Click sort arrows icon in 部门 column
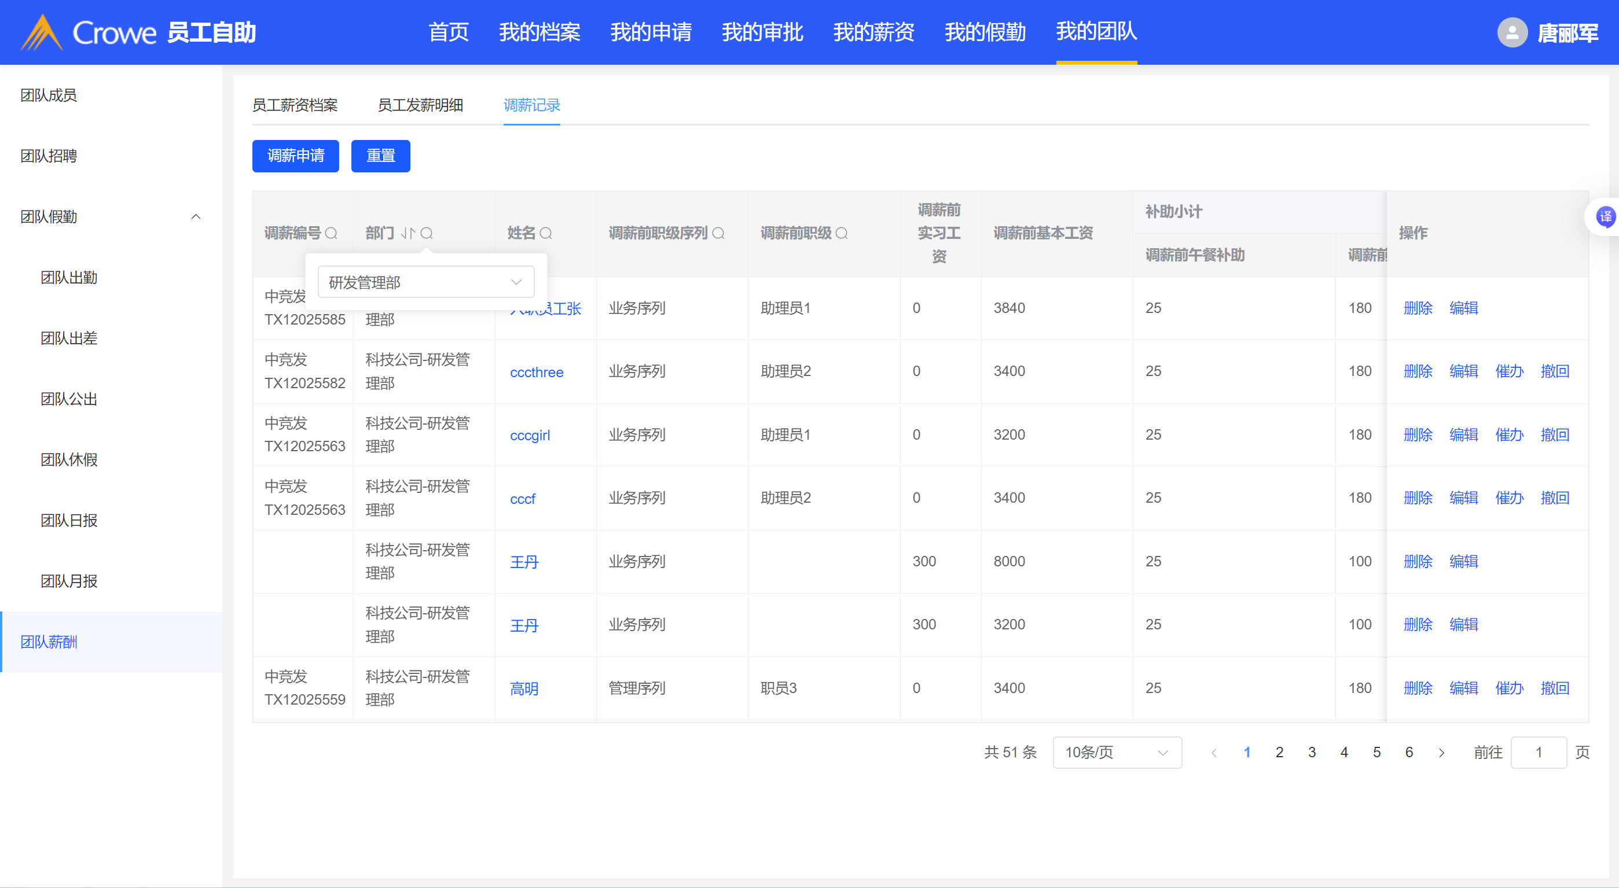Viewport: 1619px width, 888px height. [408, 234]
